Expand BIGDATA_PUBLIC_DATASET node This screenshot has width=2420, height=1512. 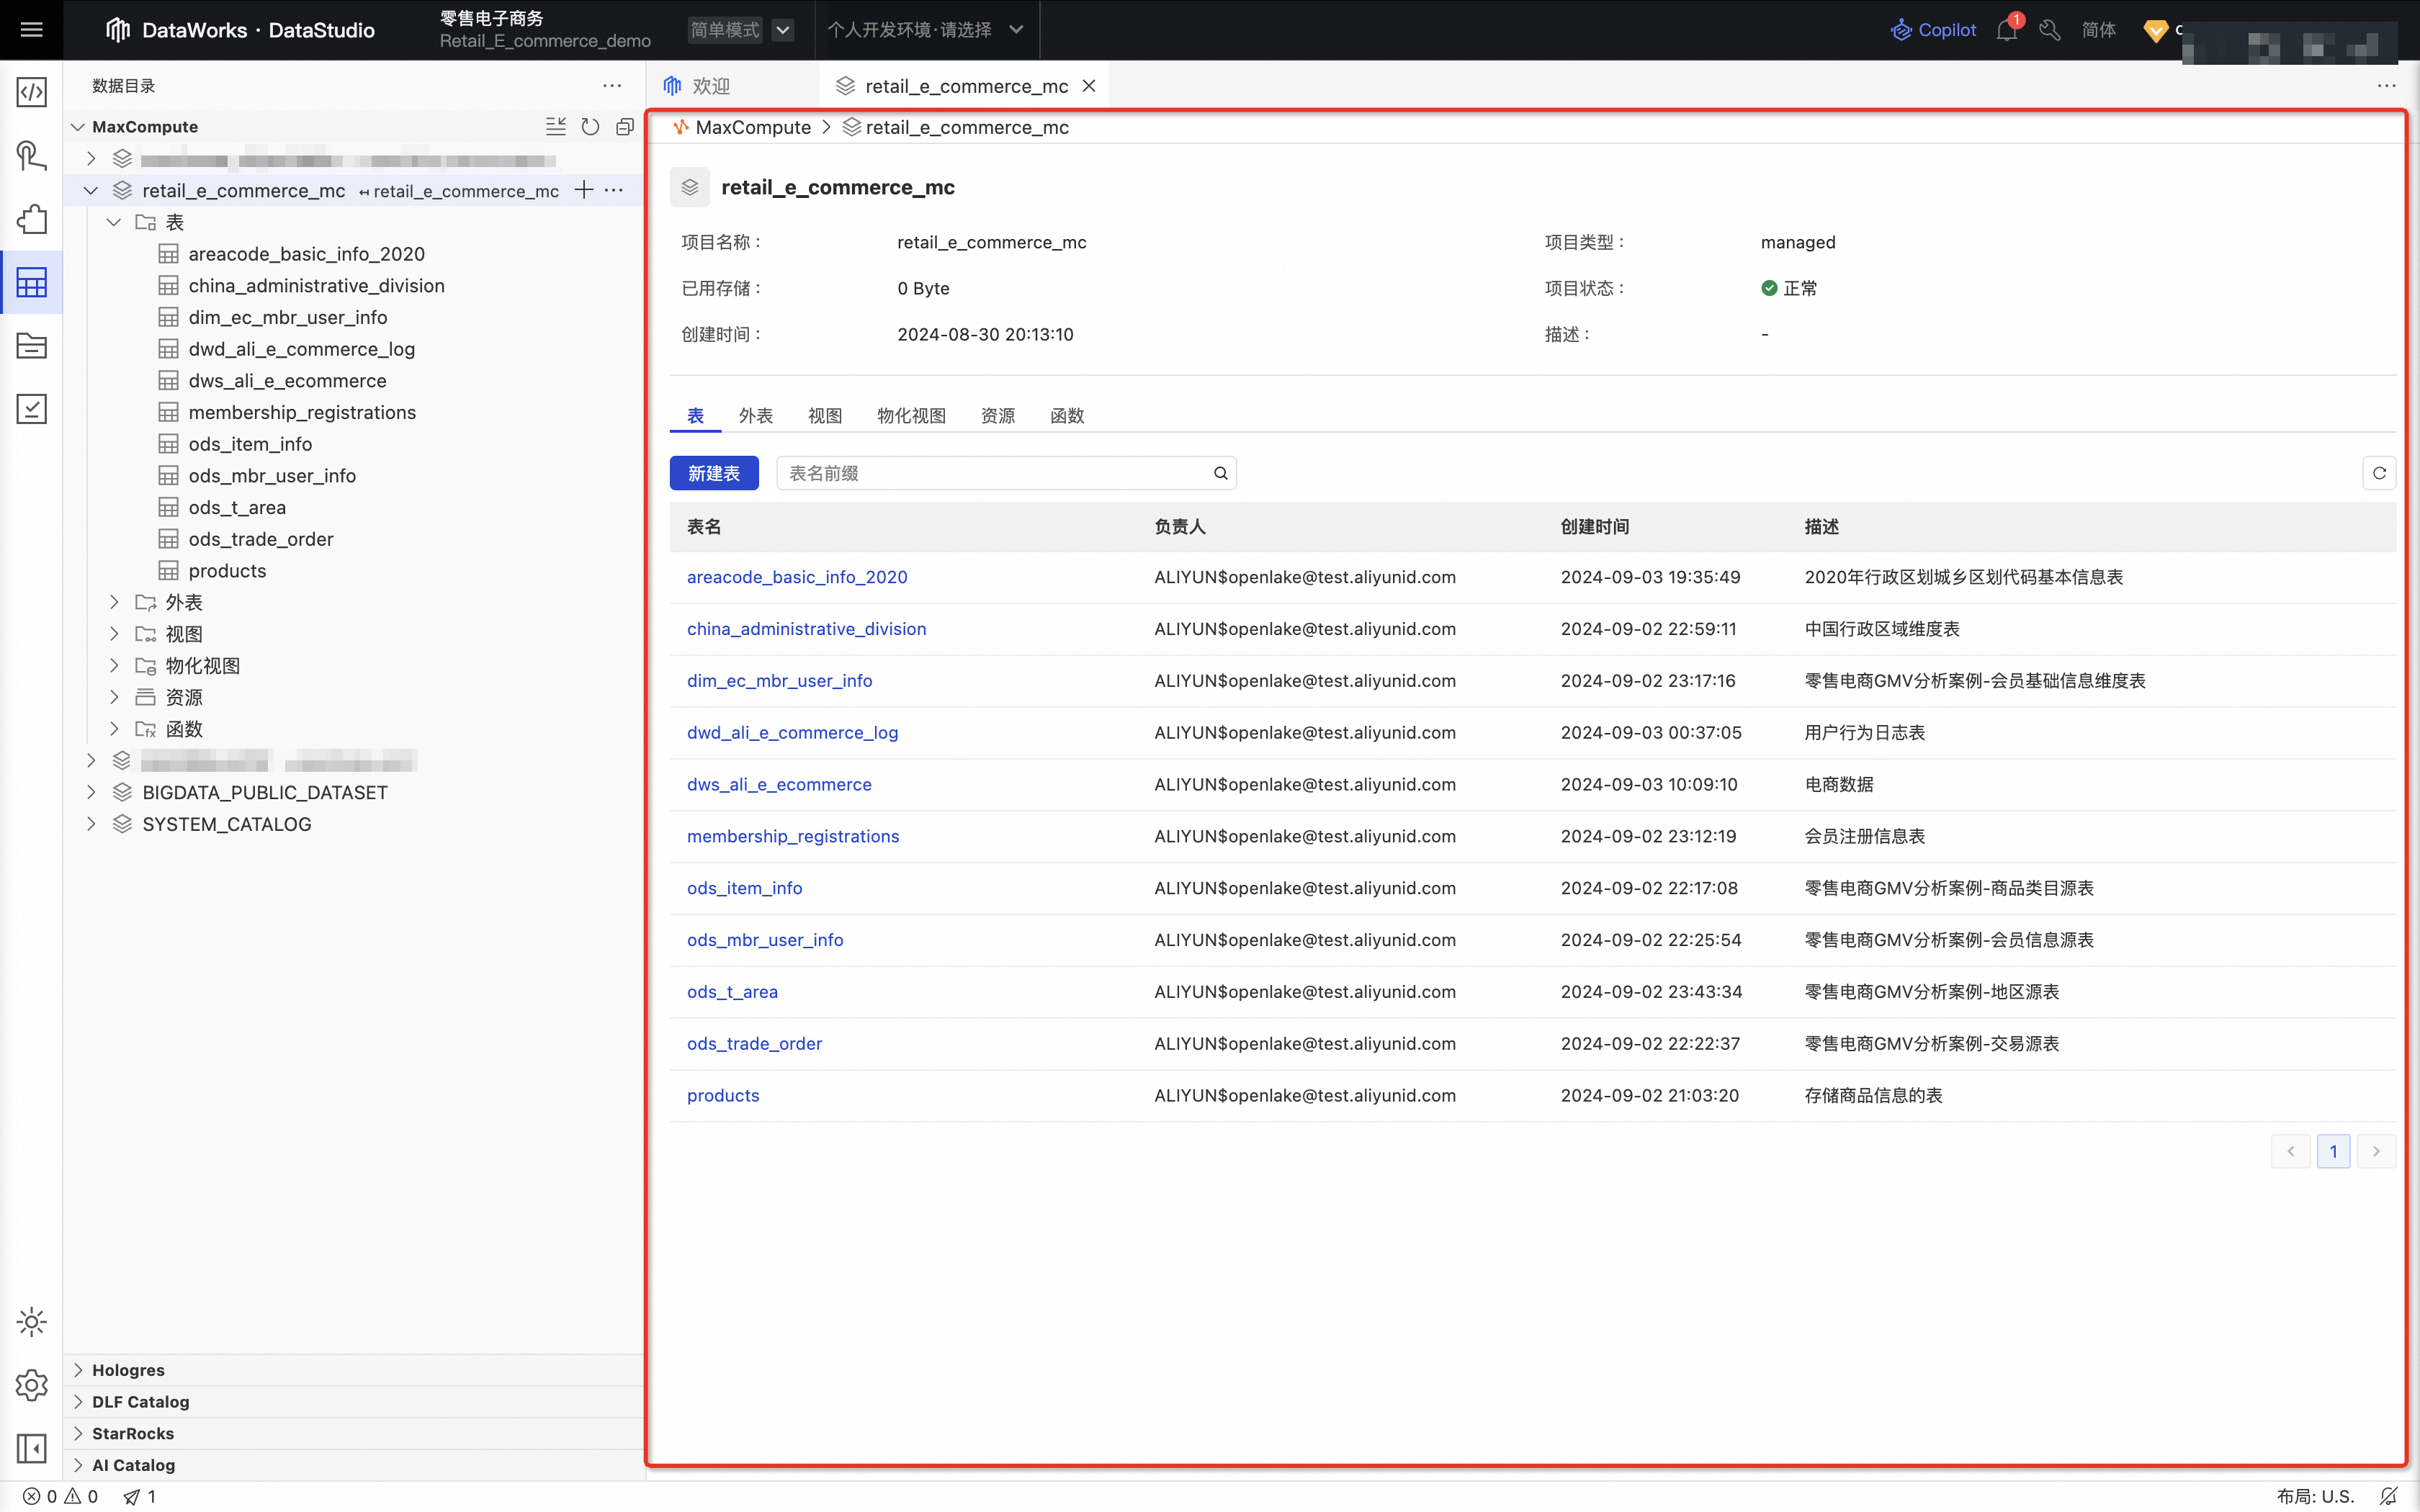coord(91,792)
